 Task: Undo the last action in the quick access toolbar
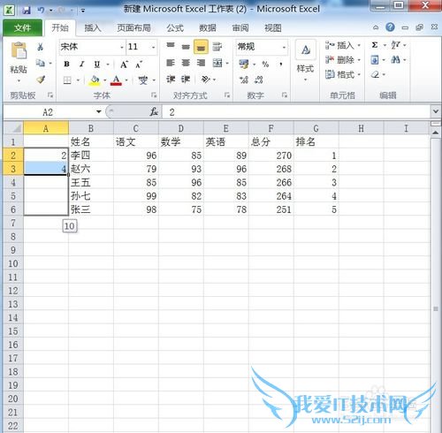(x=41, y=11)
